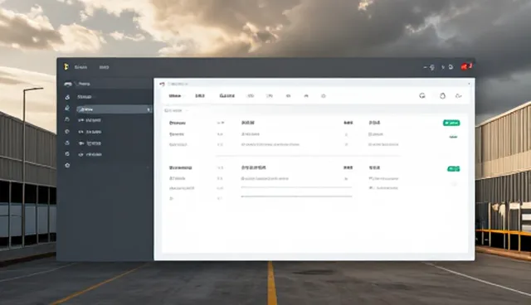Image resolution: width=531 pixels, height=305 pixels.
Task: Click the vehicle icon at the top of the sidebar
Action: [x=68, y=84]
